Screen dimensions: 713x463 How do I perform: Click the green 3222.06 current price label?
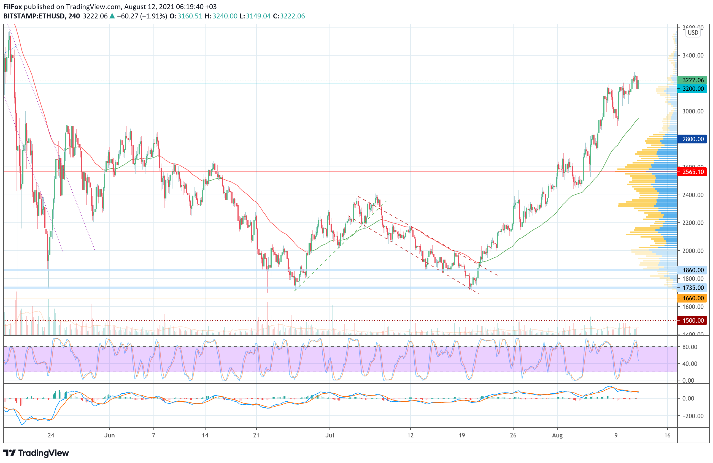point(693,80)
